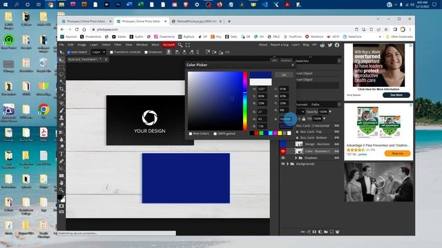442x248 pixels.
Task: Select the Dodge tool
Action: pyautogui.click(x=61, y=147)
